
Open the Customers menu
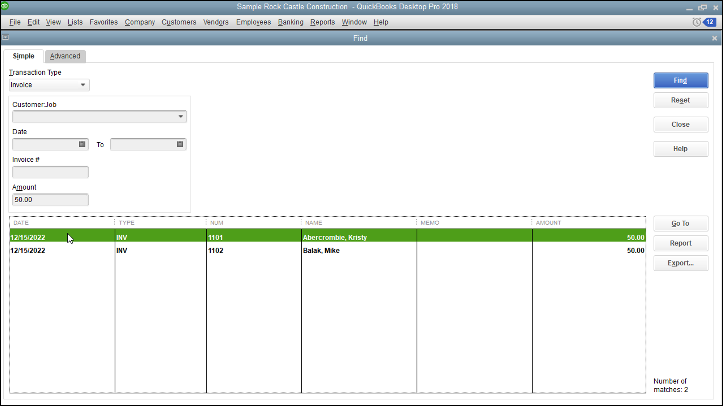pyautogui.click(x=179, y=22)
